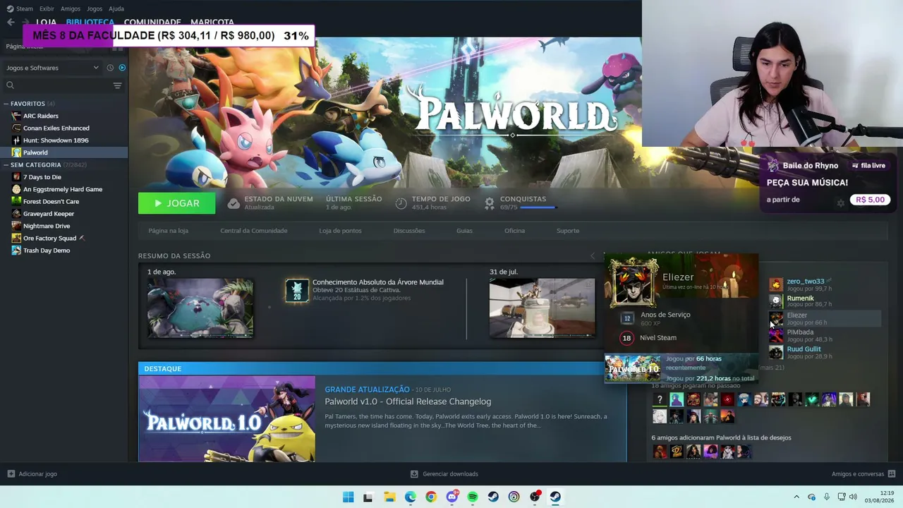The width and height of the screenshot is (903, 508).
Task: Click the Conhecimento Absoluto achievement badge icon
Action: click(x=297, y=291)
